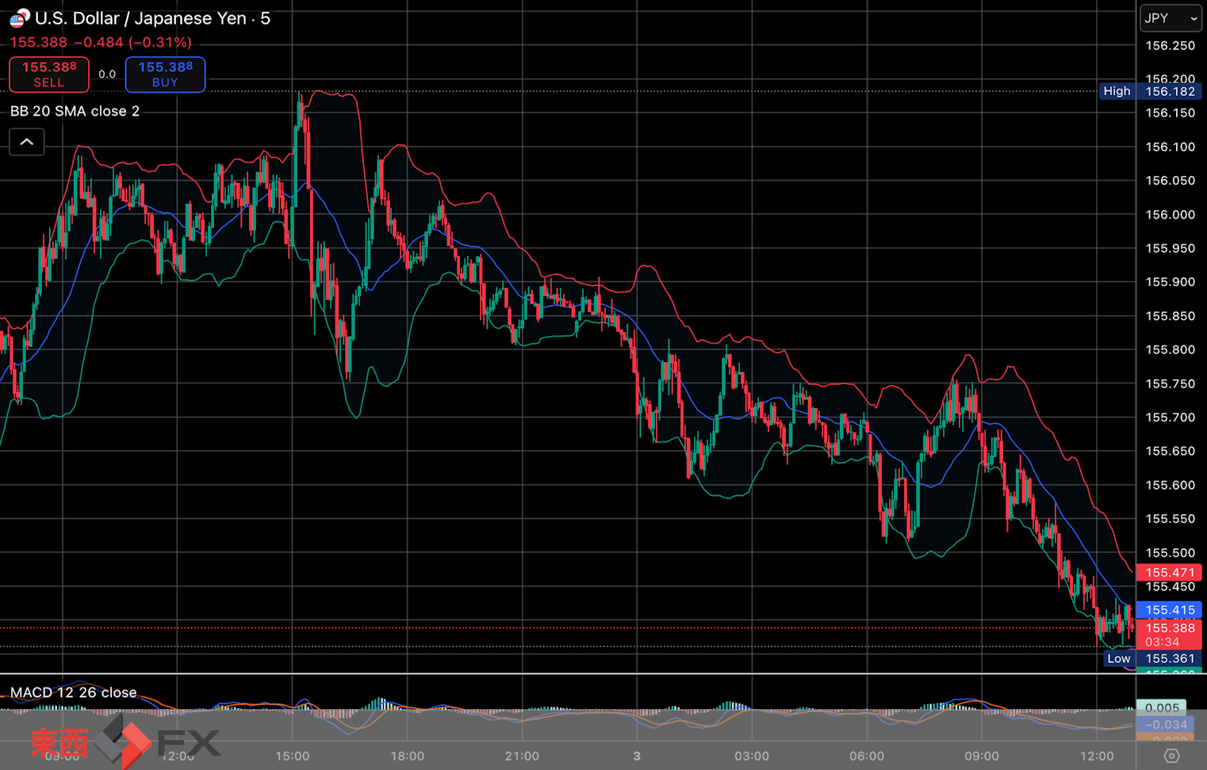This screenshot has width=1207, height=770.
Task: Open the JPY currency dropdown
Action: point(1171,18)
